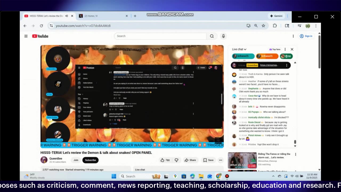Open the streamya link in pinned message

[269, 65]
